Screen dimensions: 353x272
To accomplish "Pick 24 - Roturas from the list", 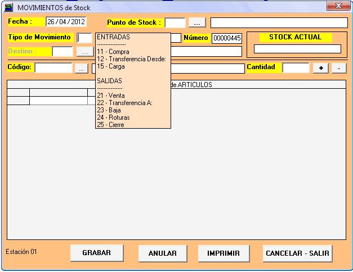I will pos(113,117).
